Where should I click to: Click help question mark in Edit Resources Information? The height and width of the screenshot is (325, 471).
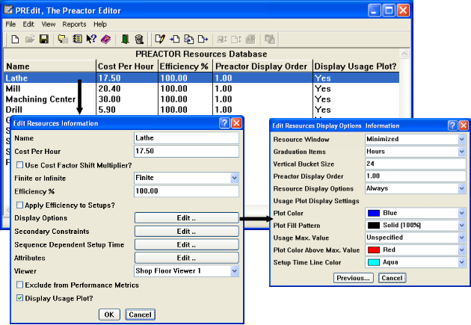coord(224,123)
